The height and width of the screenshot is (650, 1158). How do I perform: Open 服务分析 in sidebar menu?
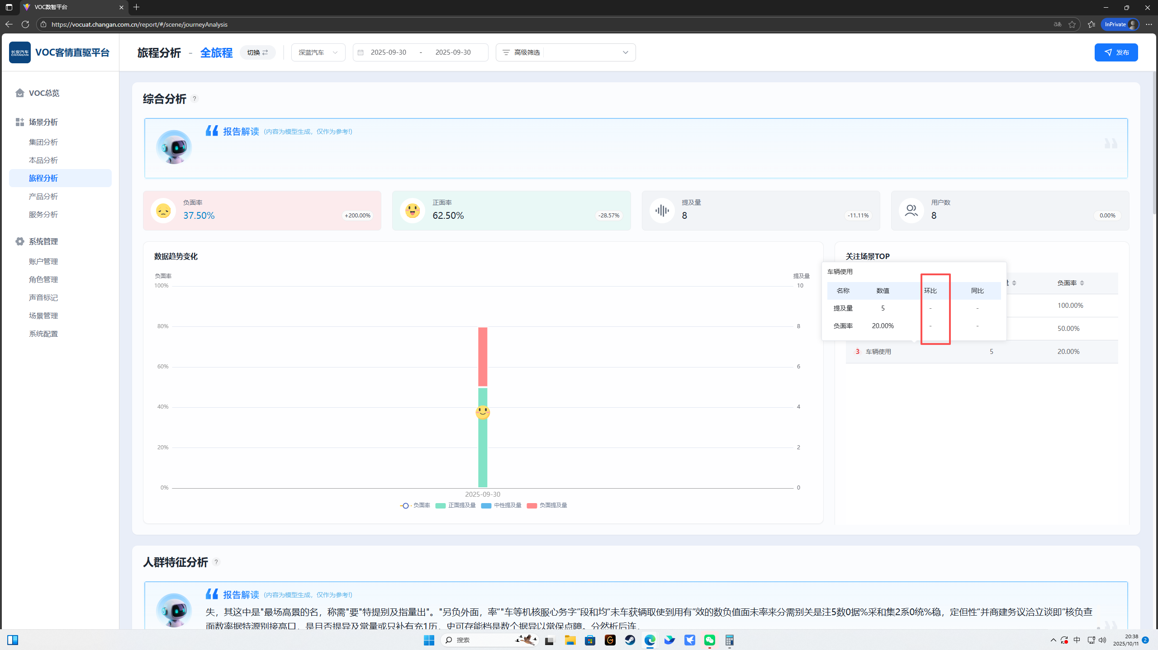pyautogui.click(x=43, y=214)
